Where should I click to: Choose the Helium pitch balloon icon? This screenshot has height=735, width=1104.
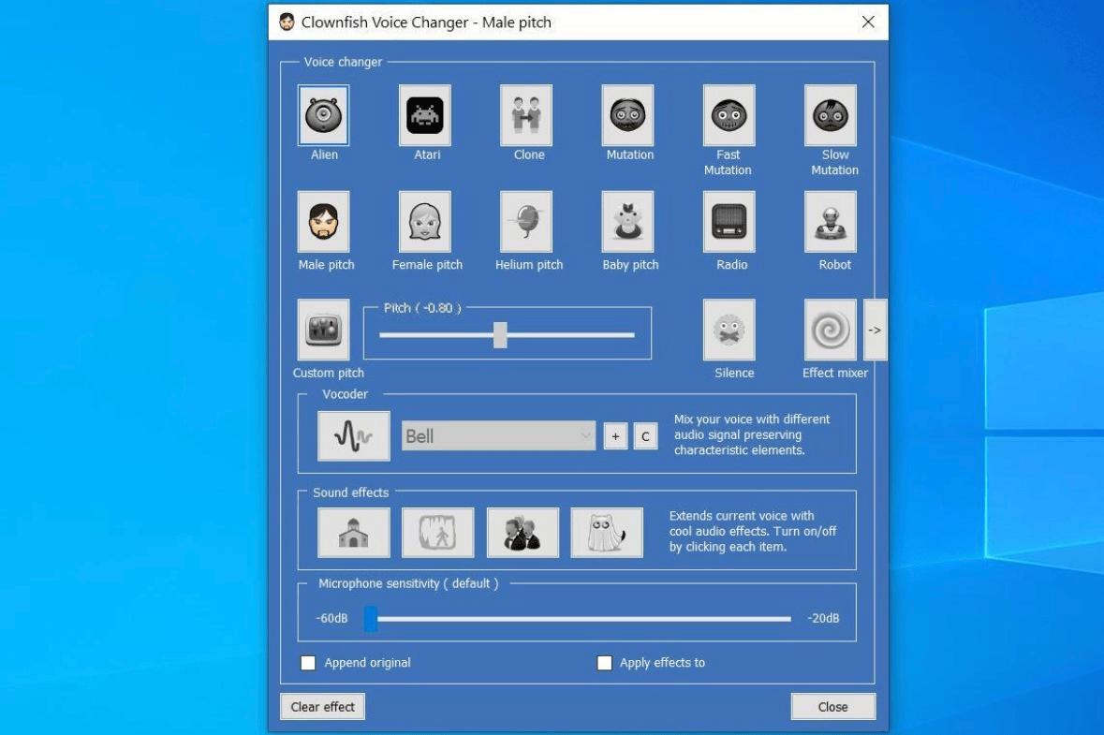pos(526,222)
